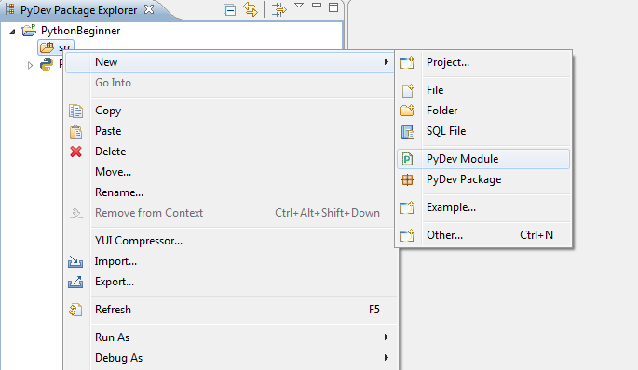This screenshot has width=638, height=370.
Task: Close the PyDev Package Explorer tab
Action: 149,9
